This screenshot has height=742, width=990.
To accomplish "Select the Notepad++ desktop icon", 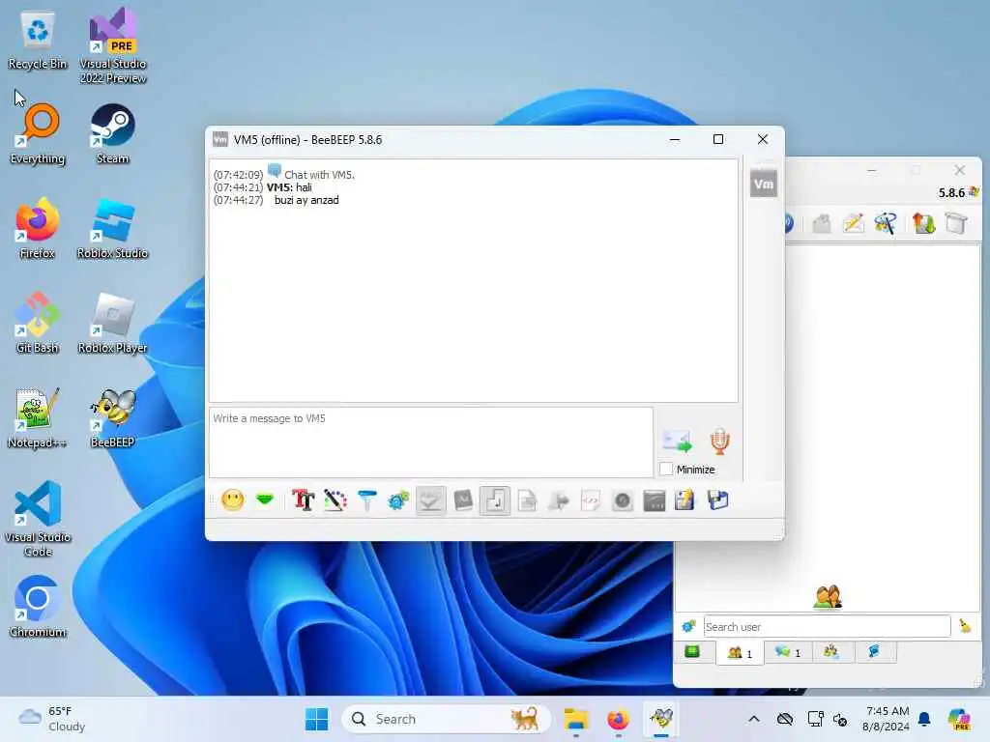I will (37, 417).
